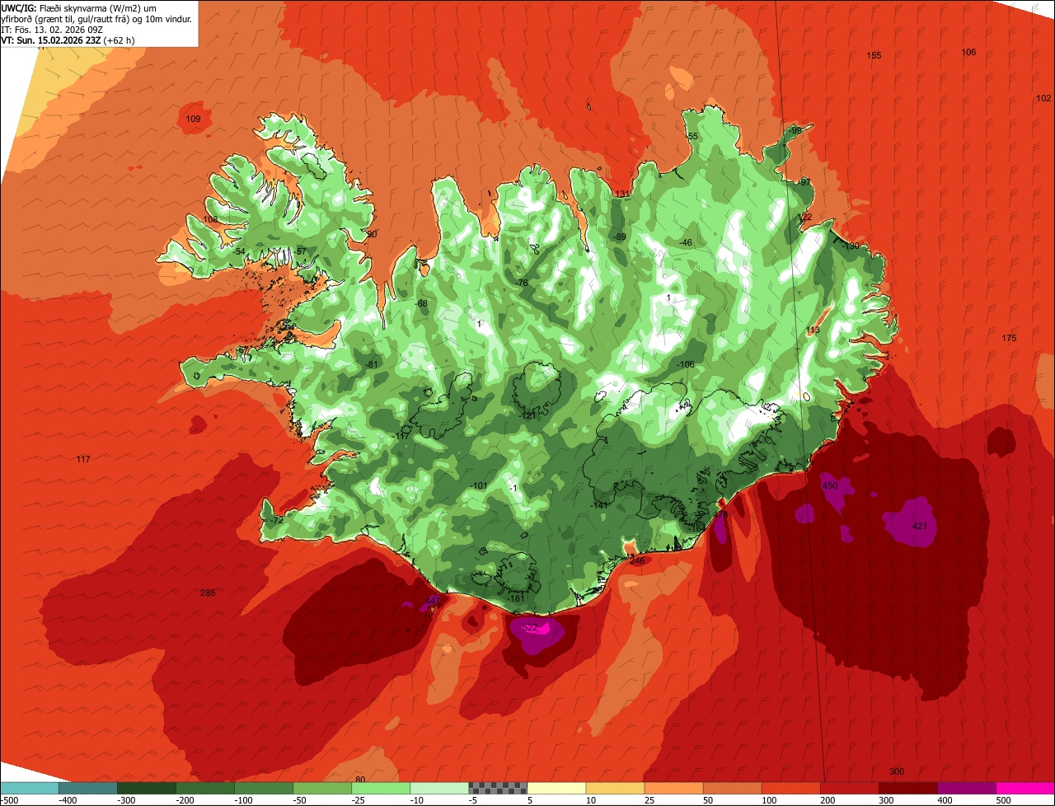Image resolution: width=1055 pixels, height=806 pixels.
Task: Click the value 155 in the northeast sea
Action: [x=874, y=56]
